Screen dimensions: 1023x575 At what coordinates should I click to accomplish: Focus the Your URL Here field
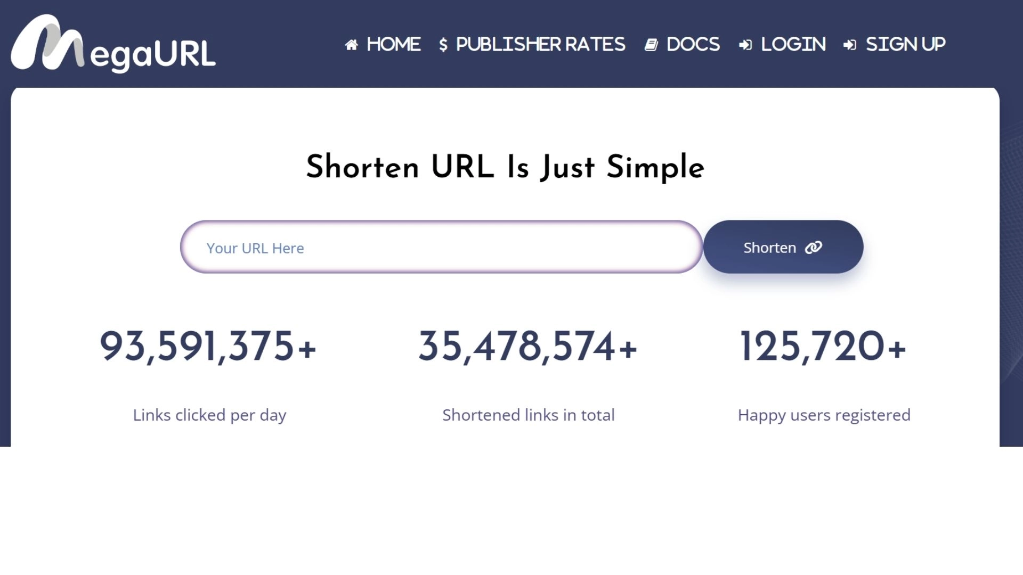pyautogui.click(x=441, y=248)
